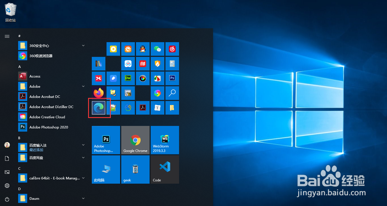Open the 此电脑 tile
The height and width of the screenshot is (206, 387).
coord(106,169)
